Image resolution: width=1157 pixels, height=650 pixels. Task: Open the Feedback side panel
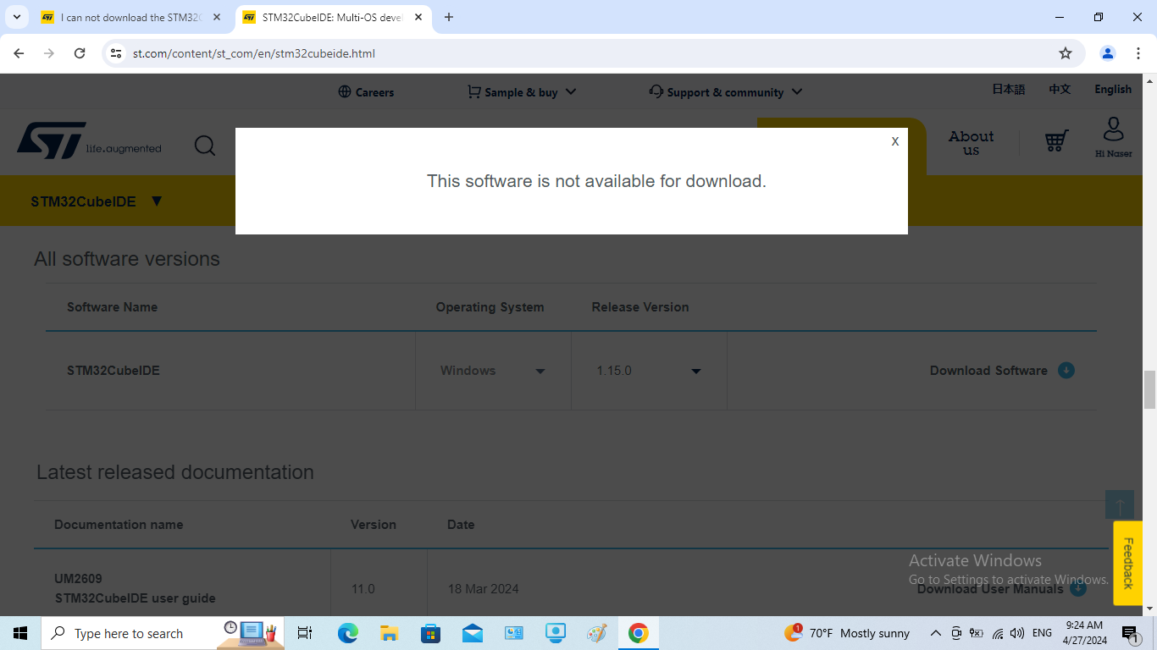point(1128,564)
